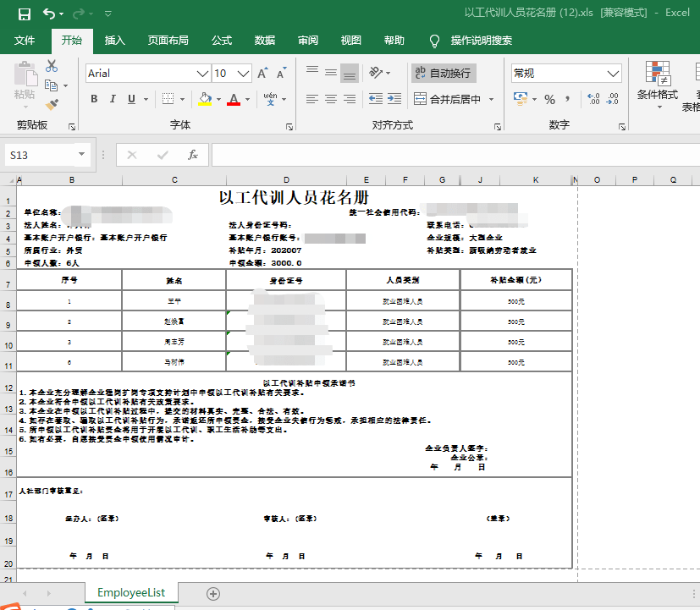Switch to the 插入 ribbon tab
Viewport: 700px width, 610px height.
[115, 40]
